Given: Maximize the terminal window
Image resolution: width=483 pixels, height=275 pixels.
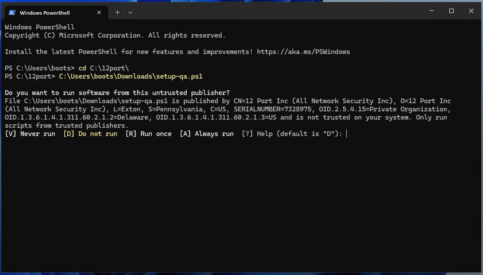Looking at the screenshot, I should [x=452, y=11].
